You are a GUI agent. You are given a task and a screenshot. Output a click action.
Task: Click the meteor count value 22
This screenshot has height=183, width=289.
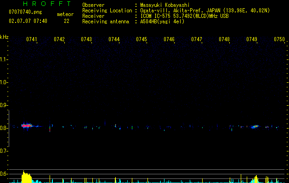pos(67,21)
